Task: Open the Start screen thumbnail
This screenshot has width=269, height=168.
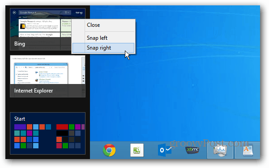Action: click(48, 134)
